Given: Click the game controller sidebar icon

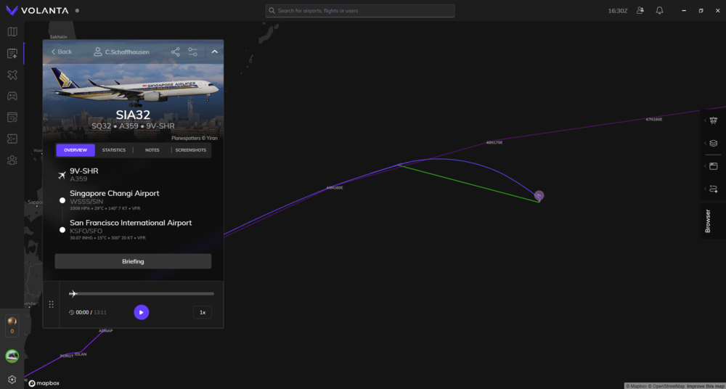Looking at the screenshot, I should [12, 96].
